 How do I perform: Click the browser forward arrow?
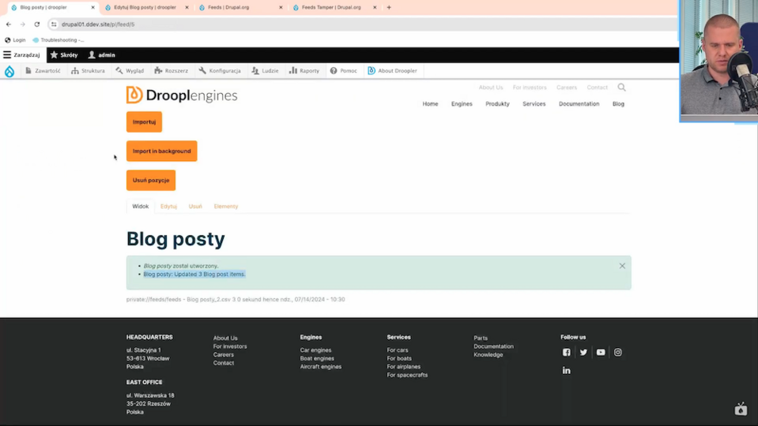tap(23, 24)
